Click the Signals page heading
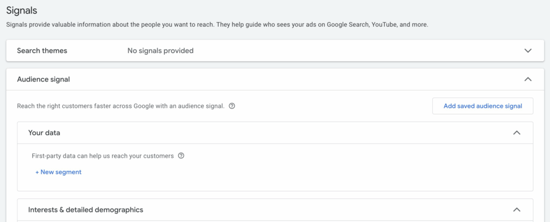This screenshot has width=550, height=222. pyautogui.click(x=21, y=10)
